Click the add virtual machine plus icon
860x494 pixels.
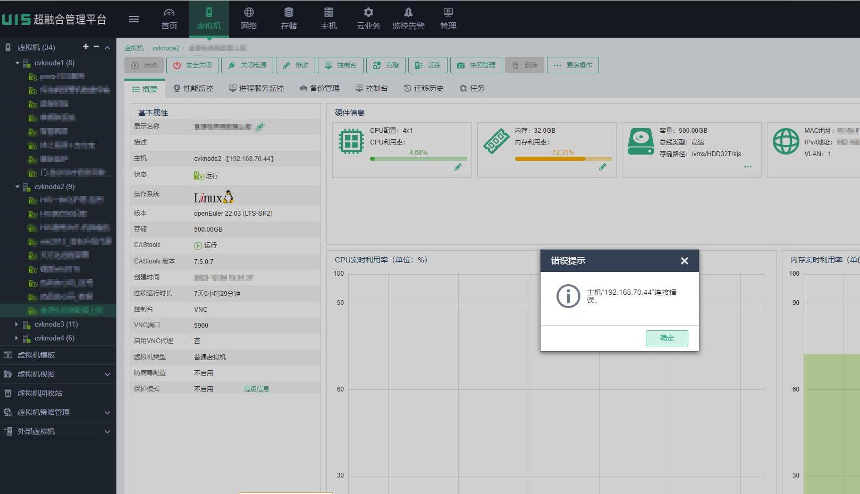(86, 47)
